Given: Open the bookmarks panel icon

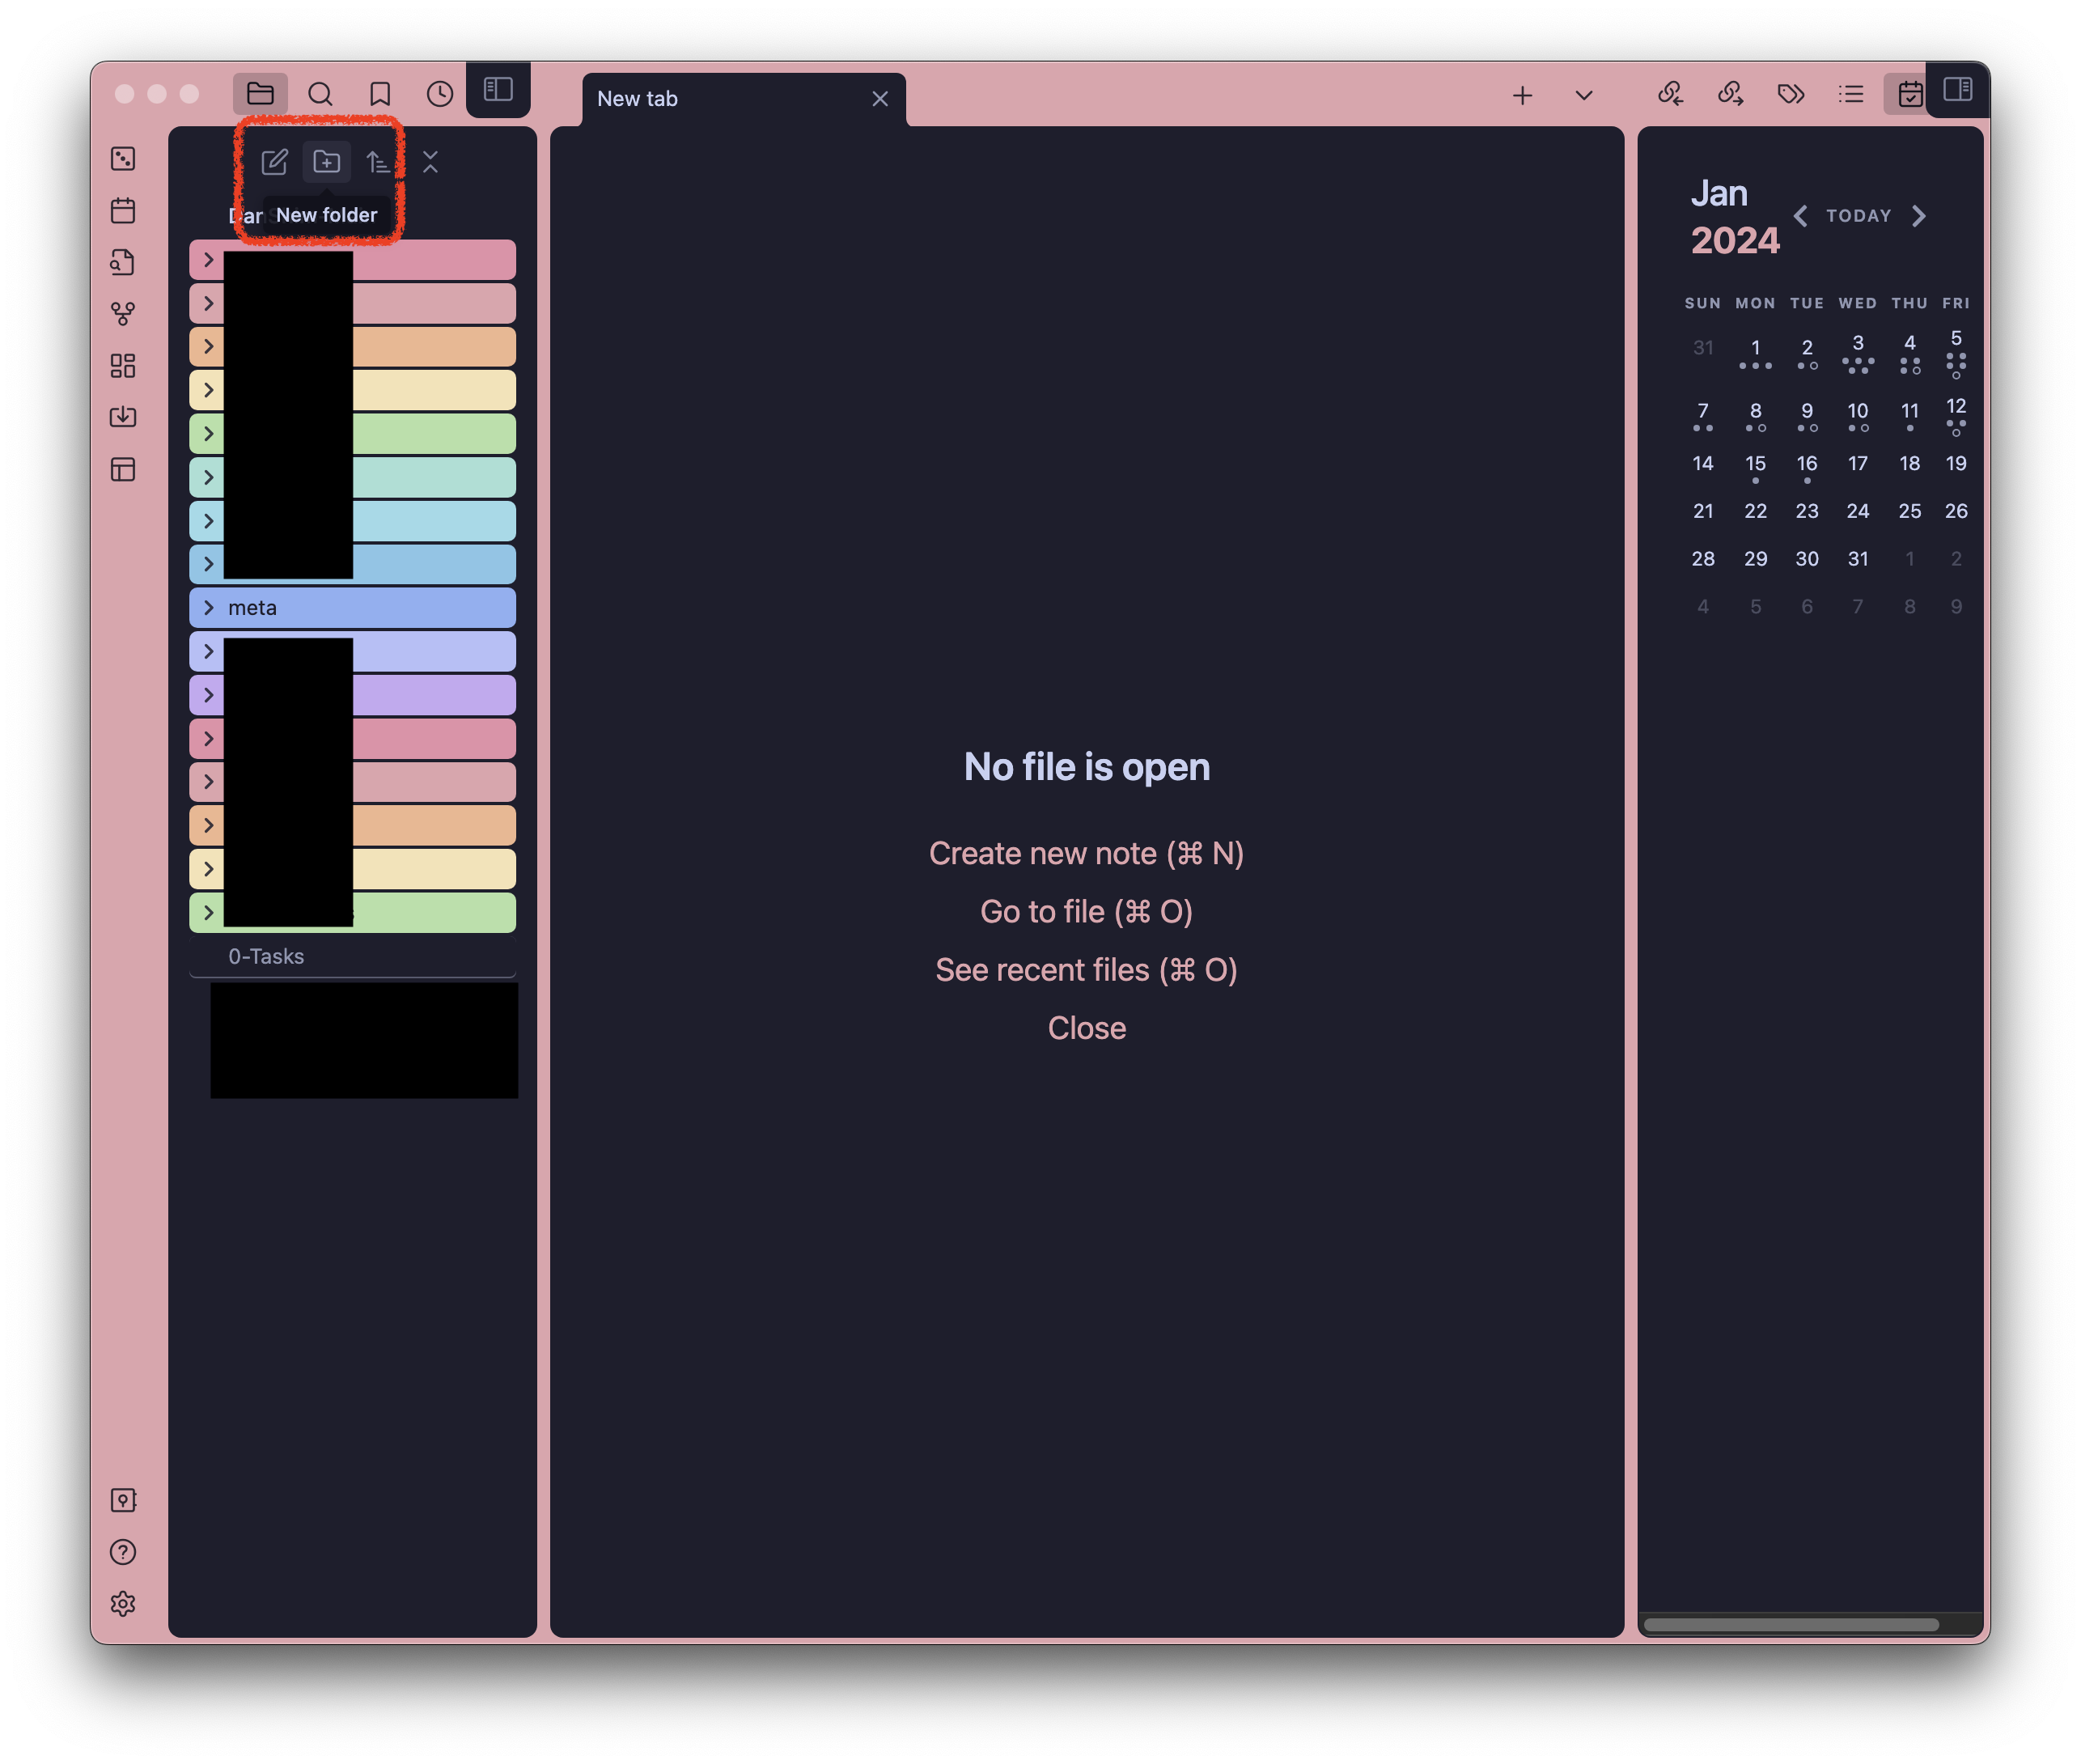Looking at the screenshot, I should (380, 94).
